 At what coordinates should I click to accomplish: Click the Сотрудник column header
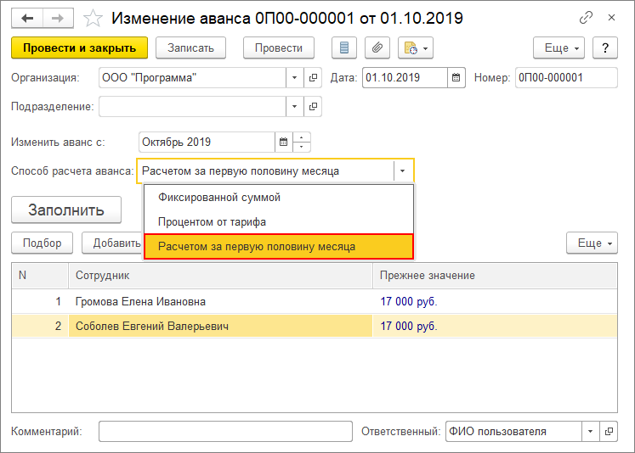point(220,276)
